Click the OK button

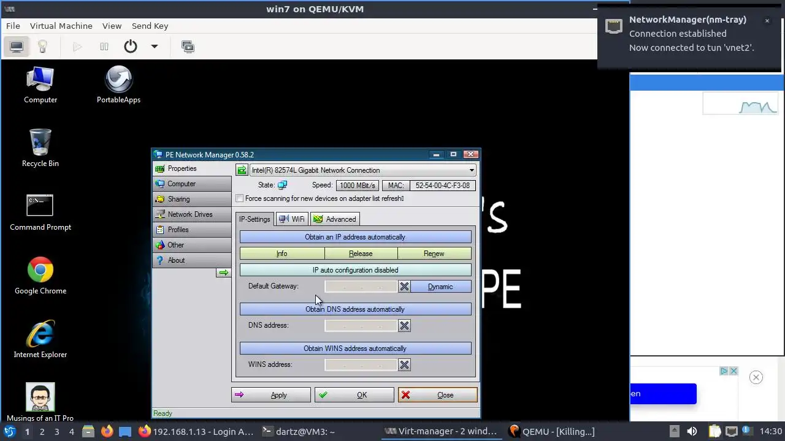tap(354, 395)
